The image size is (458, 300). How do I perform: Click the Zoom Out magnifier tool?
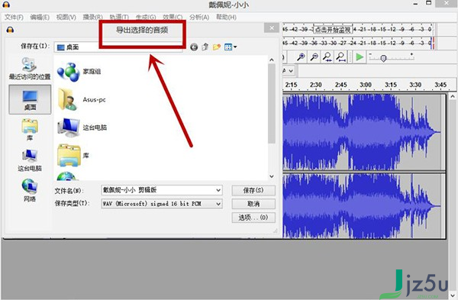tap(314, 56)
